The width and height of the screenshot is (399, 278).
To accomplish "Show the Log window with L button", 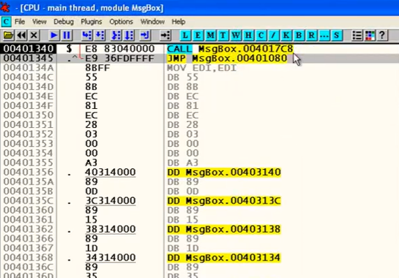I will [x=186, y=35].
